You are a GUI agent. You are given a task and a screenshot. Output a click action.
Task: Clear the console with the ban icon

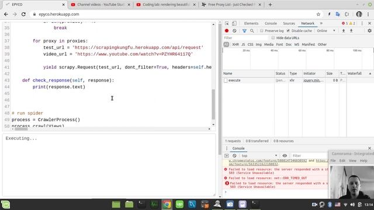(x=234, y=156)
